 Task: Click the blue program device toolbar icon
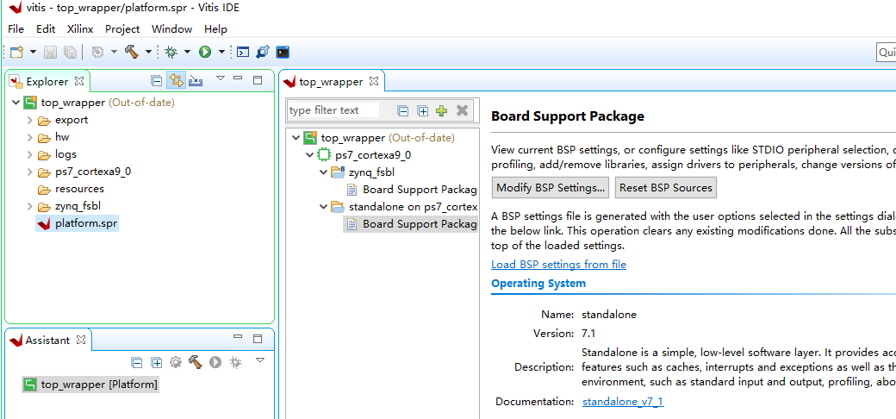[262, 52]
